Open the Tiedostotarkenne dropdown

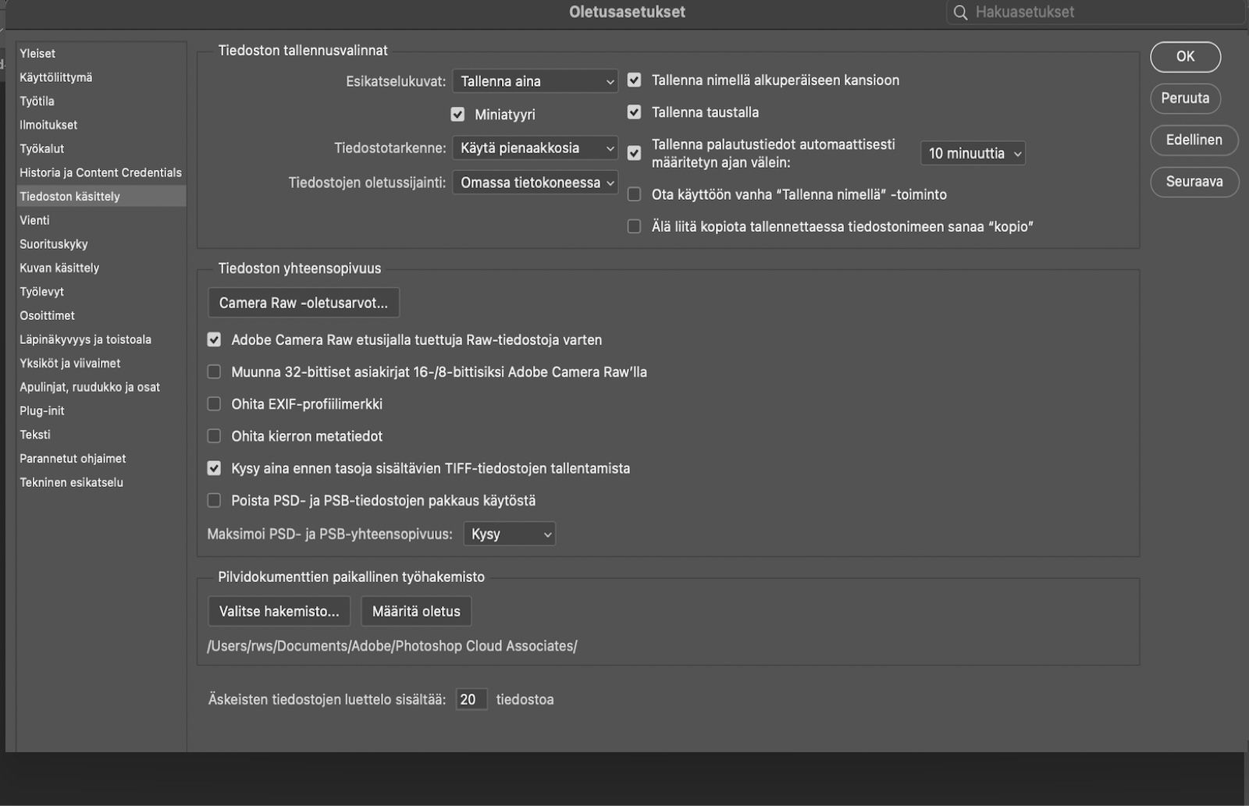[535, 147]
